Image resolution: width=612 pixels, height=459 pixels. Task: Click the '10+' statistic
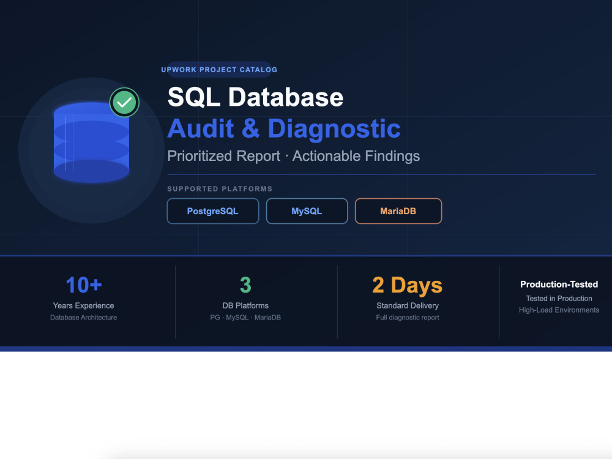[x=83, y=285]
